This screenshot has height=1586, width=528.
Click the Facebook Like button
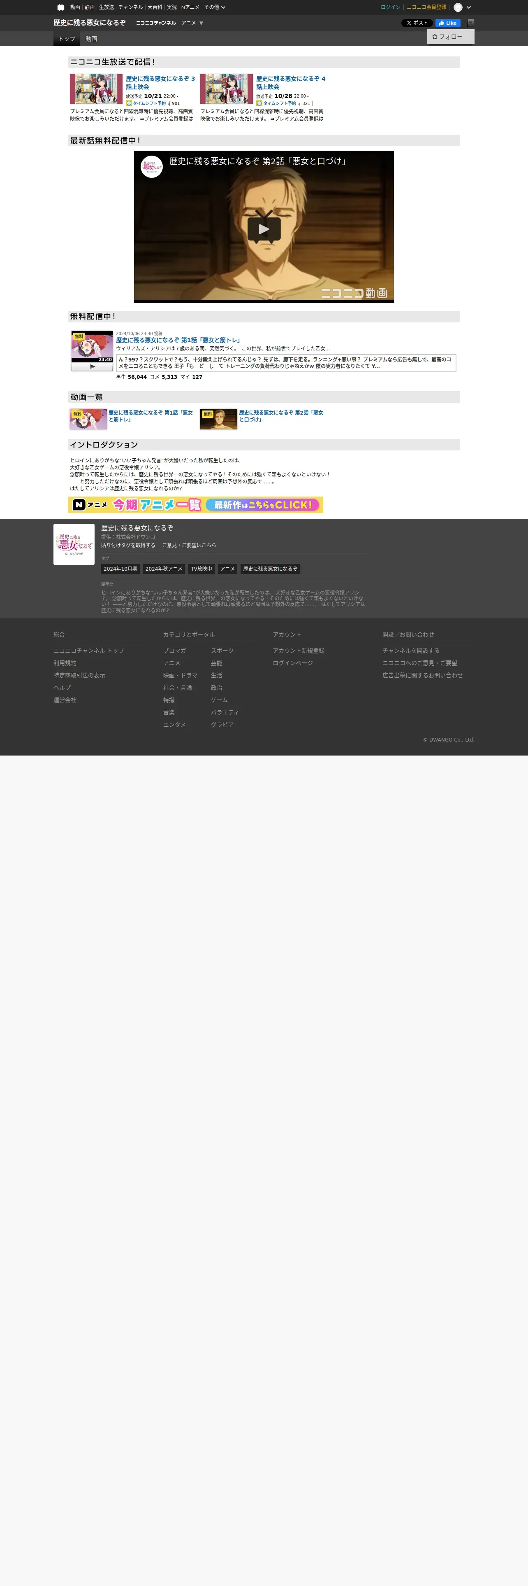[x=448, y=23]
